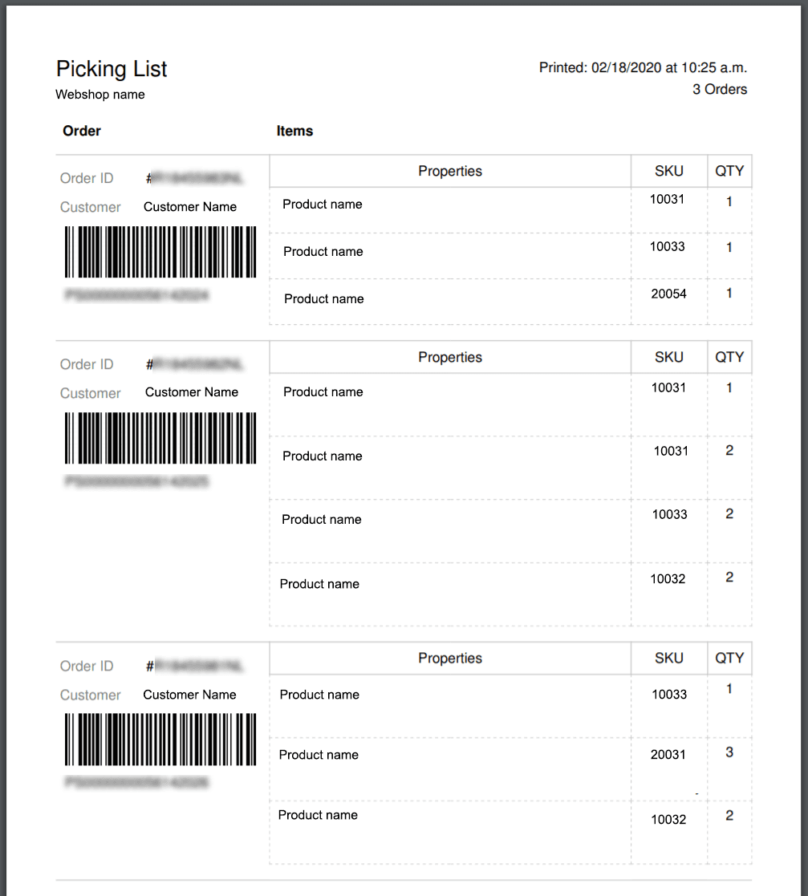Select the Webshop name text
This screenshot has height=896, width=808.
(x=100, y=95)
